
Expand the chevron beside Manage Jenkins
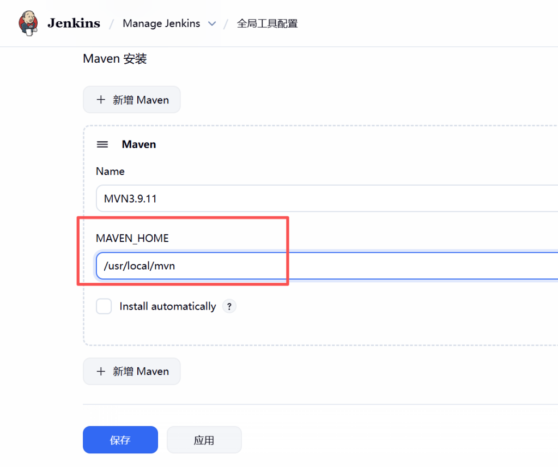[x=212, y=23]
